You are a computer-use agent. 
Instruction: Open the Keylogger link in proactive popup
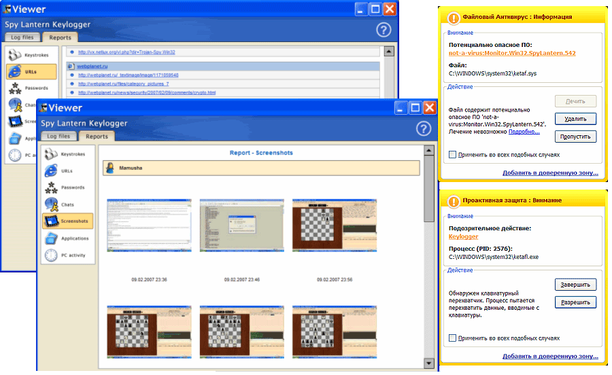pos(463,236)
